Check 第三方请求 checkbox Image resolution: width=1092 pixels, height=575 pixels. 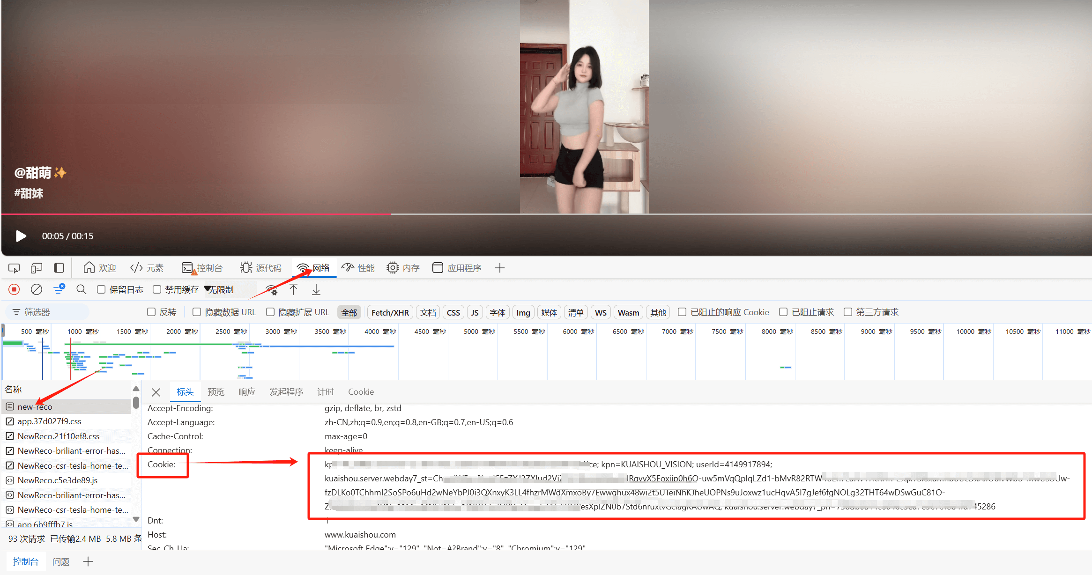[848, 312]
